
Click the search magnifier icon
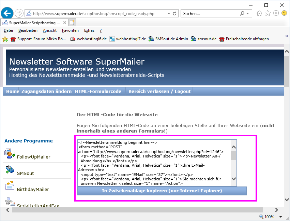click(x=242, y=13)
